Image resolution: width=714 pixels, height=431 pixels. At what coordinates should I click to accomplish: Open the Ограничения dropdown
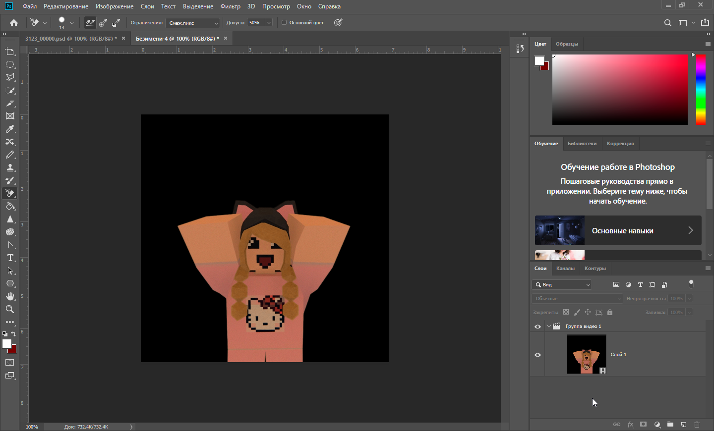pos(193,23)
